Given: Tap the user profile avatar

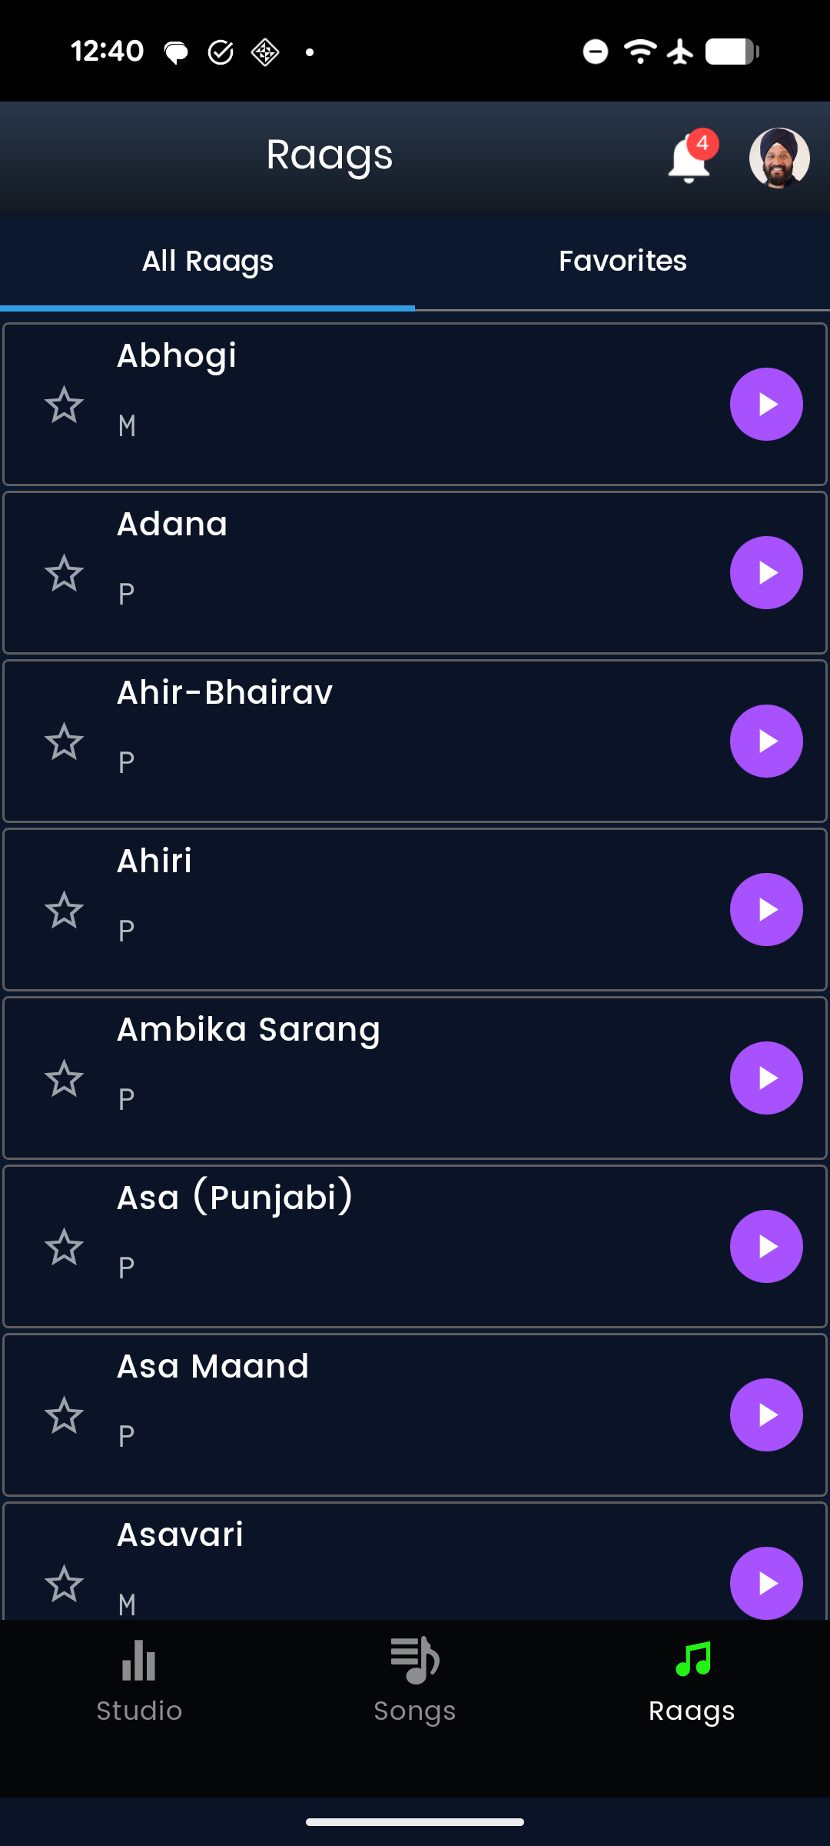Looking at the screenshot, I should [x=779, y=158].
